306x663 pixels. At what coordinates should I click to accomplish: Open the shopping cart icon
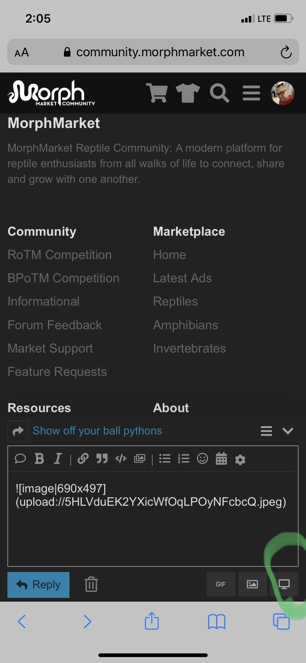point(157,93)
